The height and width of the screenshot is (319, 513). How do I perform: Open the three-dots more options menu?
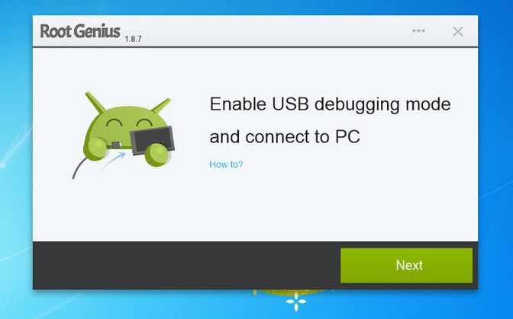tap(418, 30)
